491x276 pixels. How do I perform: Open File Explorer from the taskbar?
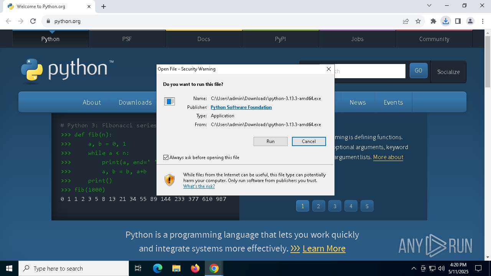coord(176,268)
